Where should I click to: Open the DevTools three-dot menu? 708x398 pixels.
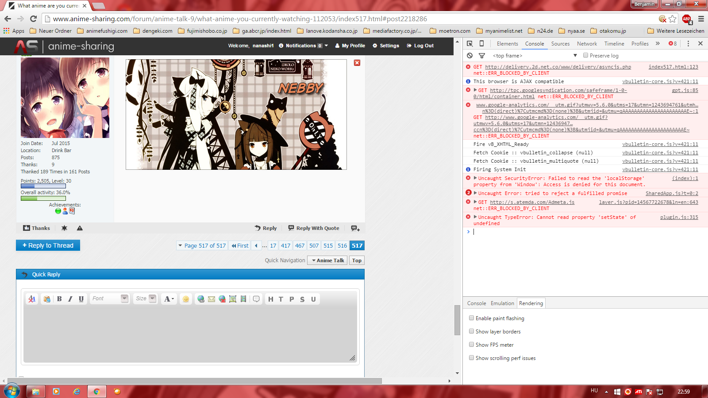click(688, 44)
